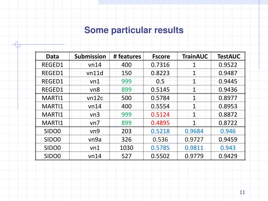Select submission name vn3
Viewport: 268px width, 201px height.
tap(95, 115)
